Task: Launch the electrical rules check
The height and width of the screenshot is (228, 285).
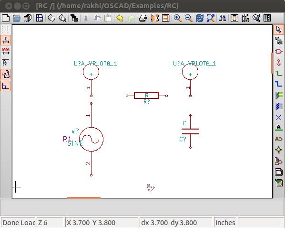Action: (x=256, y=18)
